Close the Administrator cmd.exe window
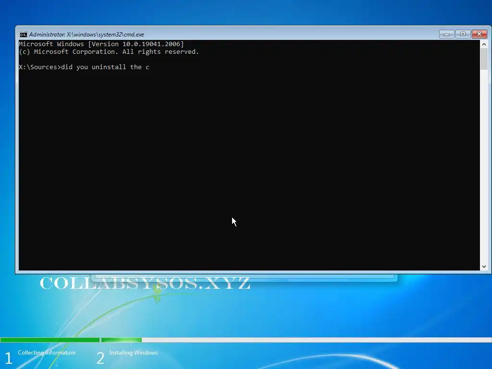The width and height of the screenshot is (492, 369). tap(480, 34)
